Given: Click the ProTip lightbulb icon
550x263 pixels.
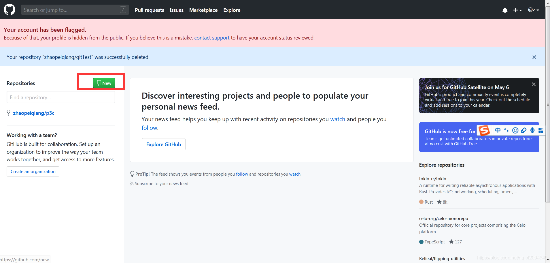Looking at the screenshot, I should (132, 174).
